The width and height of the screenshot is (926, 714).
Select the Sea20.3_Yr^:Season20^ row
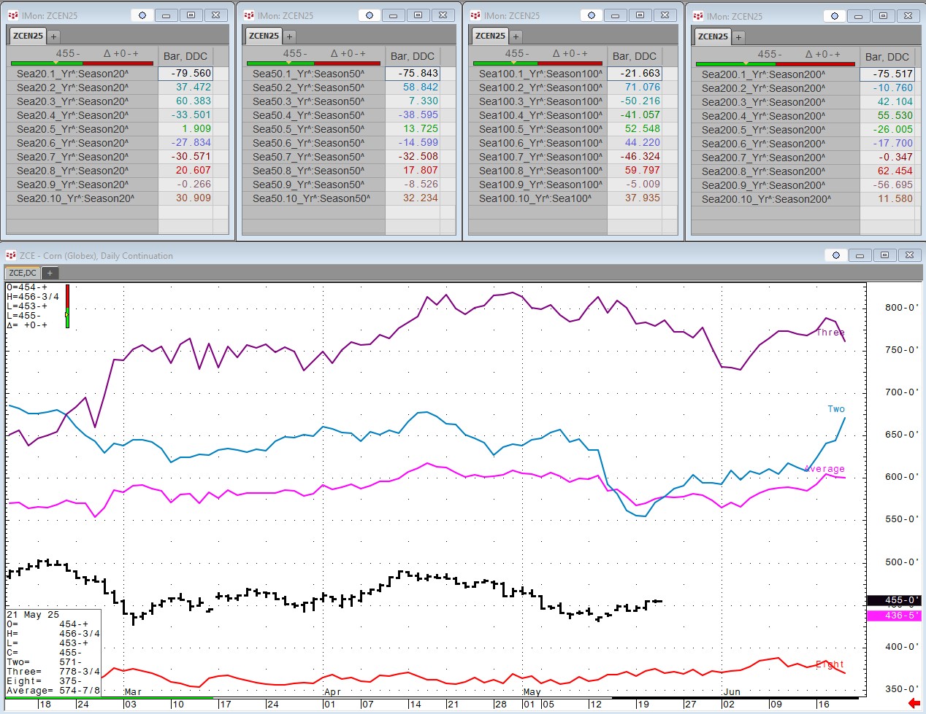click(x=73, y=101)
